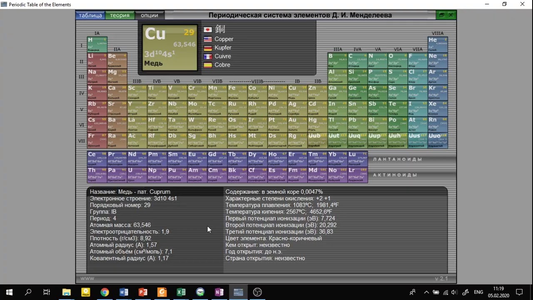Click the French flag beside Cuivre

pyautogui.click(x=208, y=56)
